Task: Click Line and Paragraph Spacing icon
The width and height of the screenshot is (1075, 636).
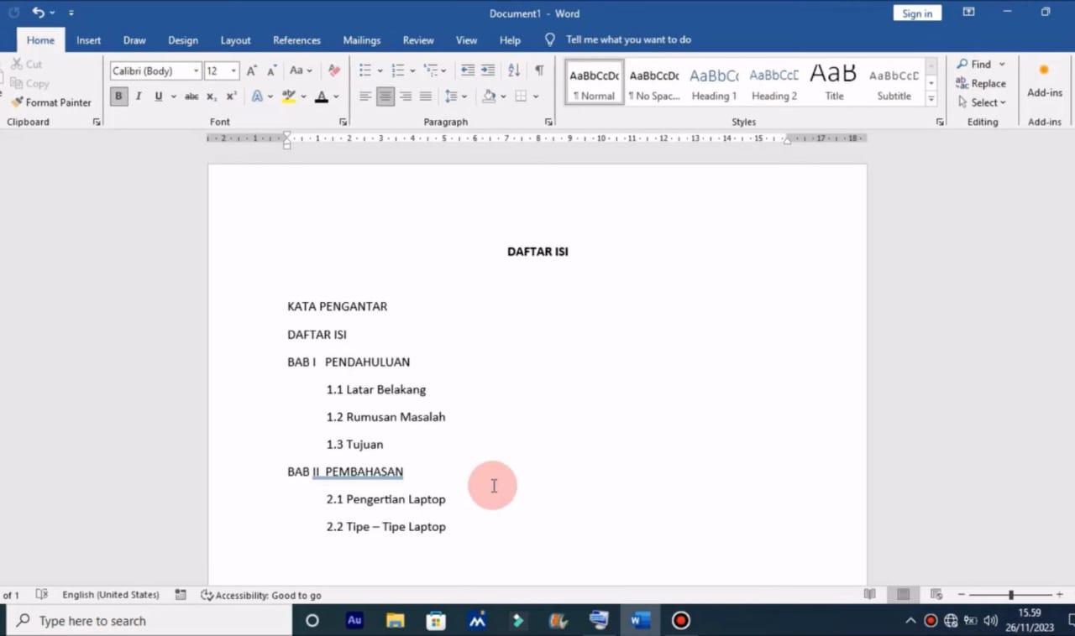Action: [x=451, y=96]
